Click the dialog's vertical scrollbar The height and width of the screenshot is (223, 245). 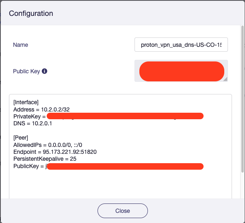[243, 102]
